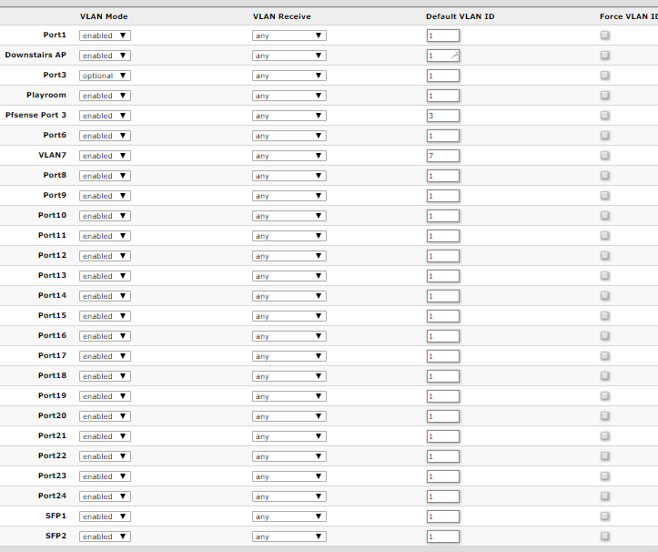The width and height of the screenshot is (658, 552).
Task: Expand VLAN Mode dropdown for SFP1
Action: pos(105,516)
